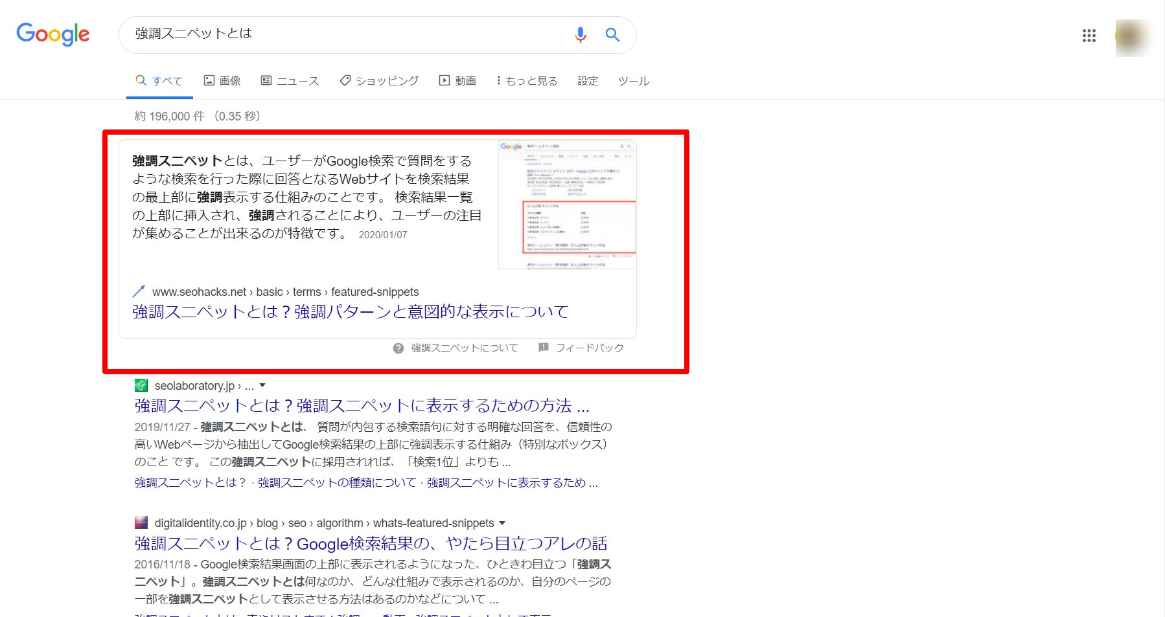
Task: Switch to the 画像 tab
Action: 222,81
